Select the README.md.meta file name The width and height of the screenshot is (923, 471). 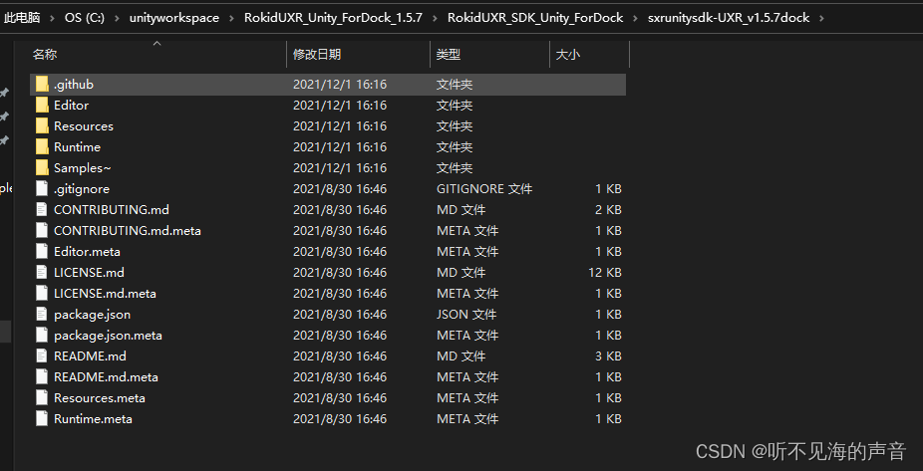click(106, 377)
